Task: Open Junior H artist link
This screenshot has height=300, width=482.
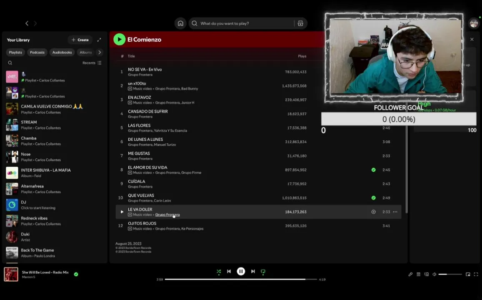Action: coord(188,102)
